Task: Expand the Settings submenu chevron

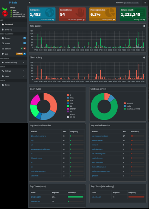Action: click(x=24, y=71)
